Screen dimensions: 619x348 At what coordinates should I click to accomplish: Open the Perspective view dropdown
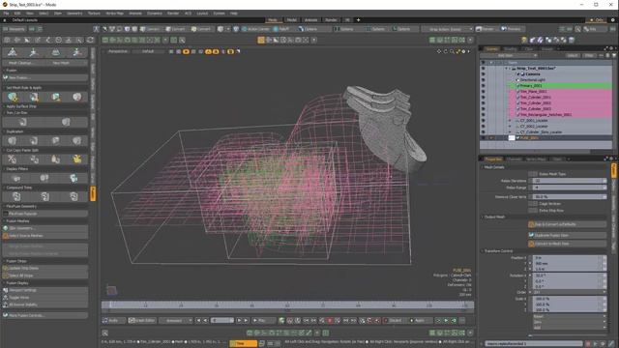coord(118,51)
